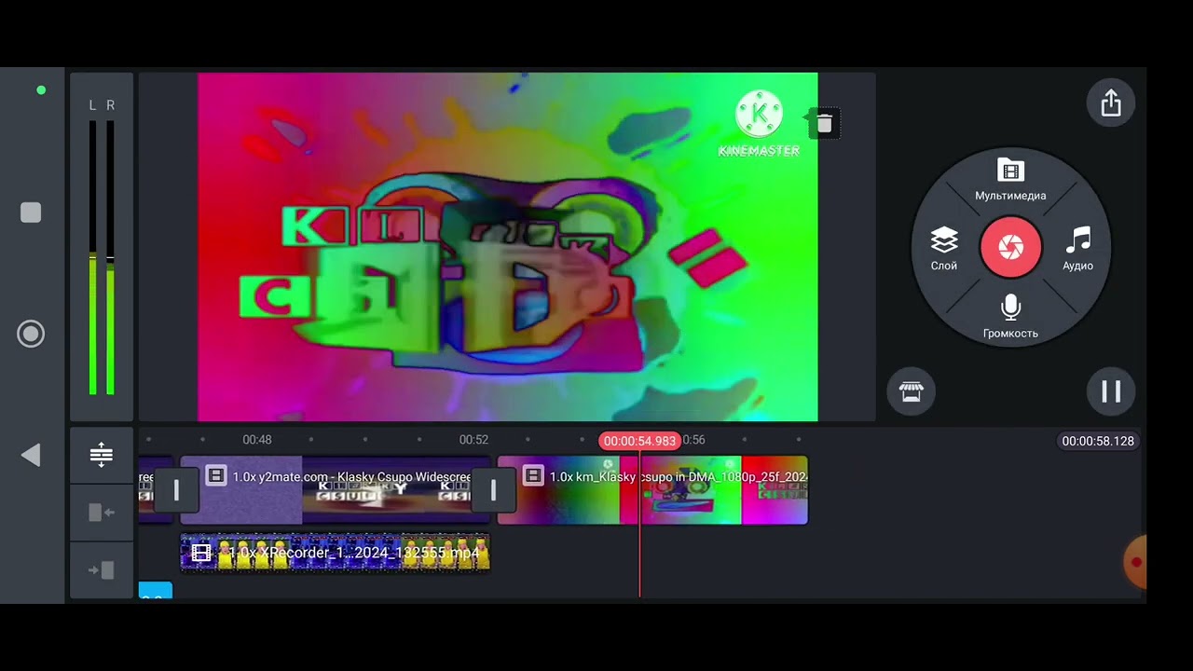Viewport: 1193px width, 671px height.
Task: Pause the preview playback
Action: click(1111, 391)
